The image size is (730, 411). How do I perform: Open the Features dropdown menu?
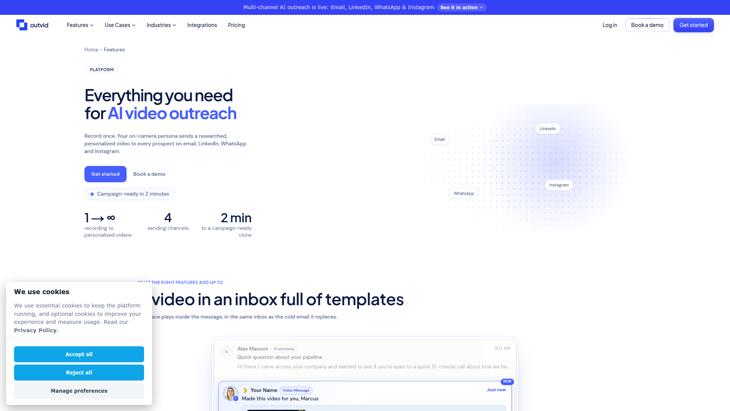[80, 25]
